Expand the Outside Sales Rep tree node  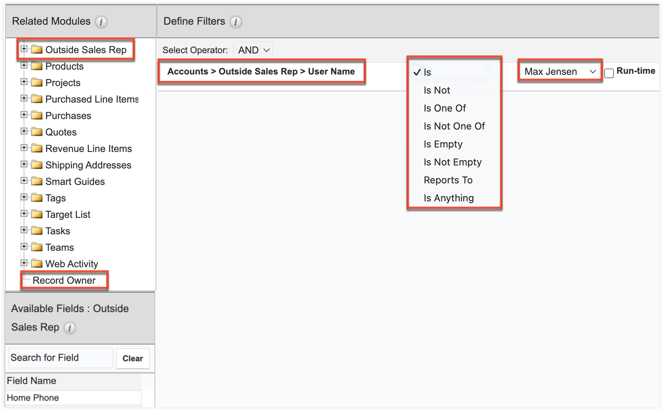click(x=24, y=49)
